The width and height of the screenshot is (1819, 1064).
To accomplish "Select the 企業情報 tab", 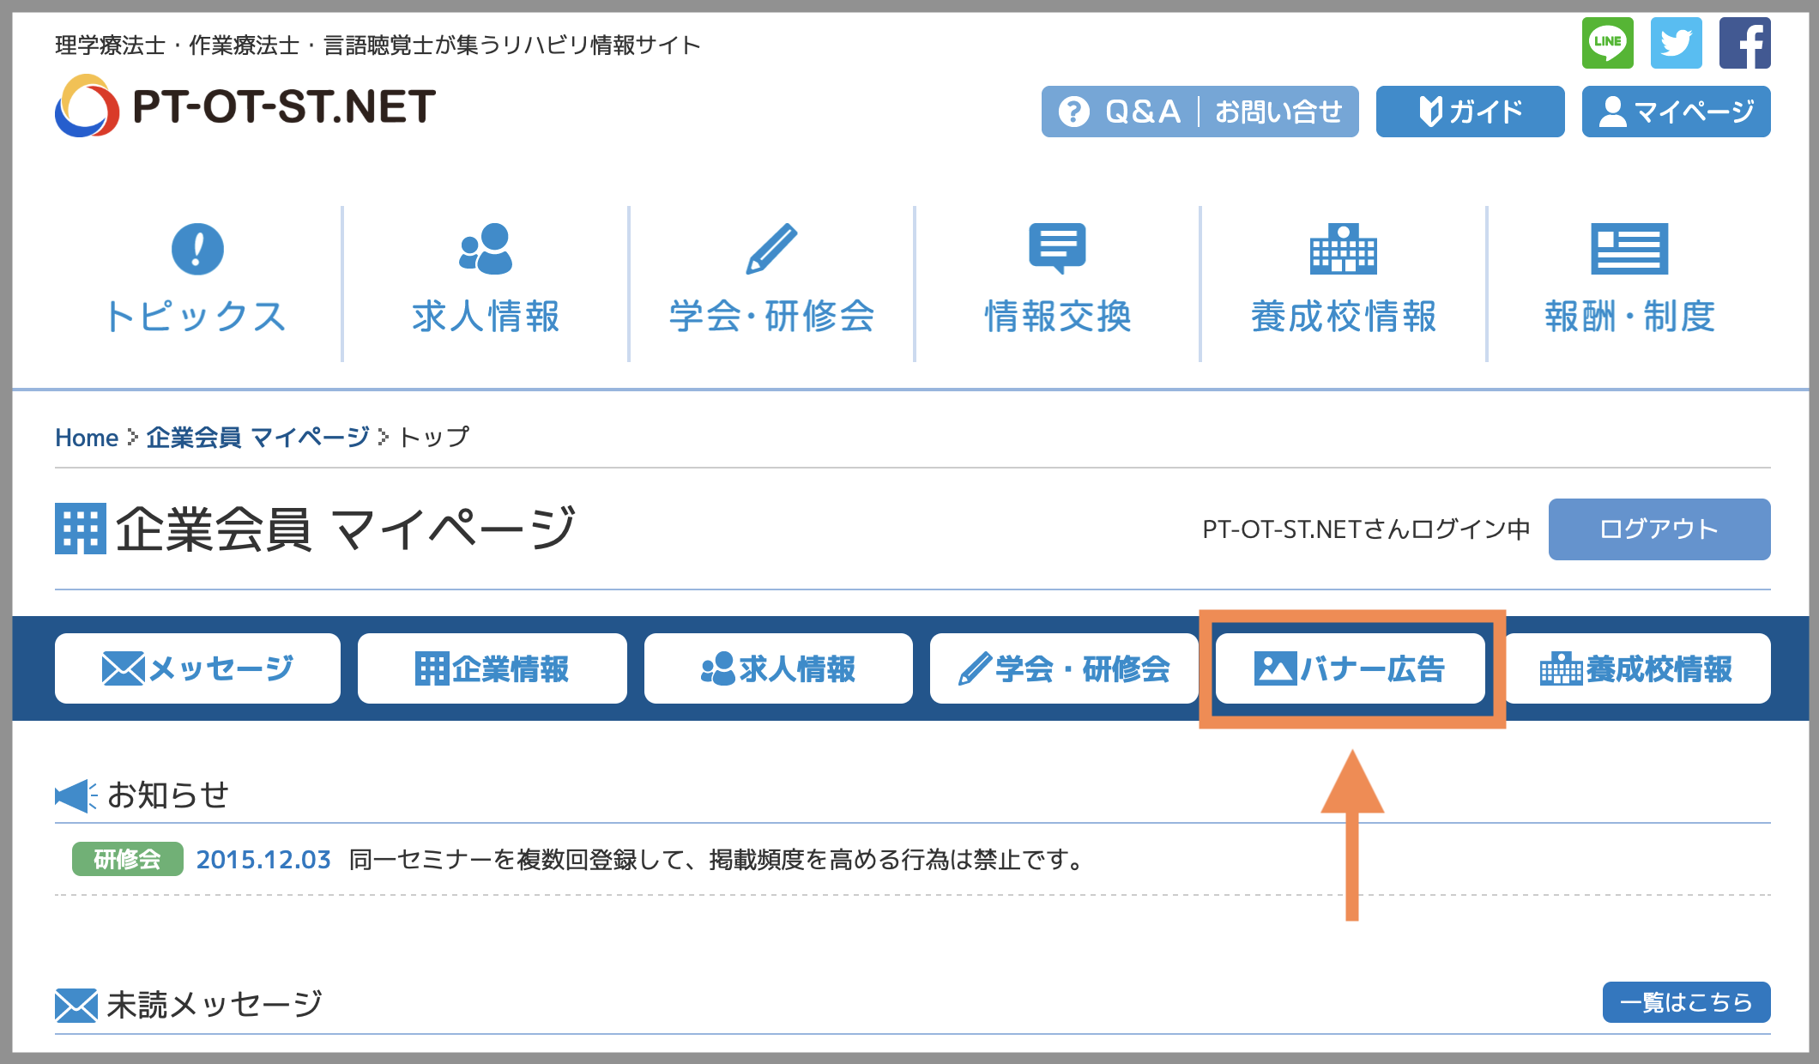I will [492, 668].
